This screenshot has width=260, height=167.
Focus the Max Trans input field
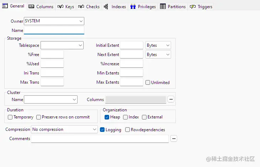(x=52, y=82)
